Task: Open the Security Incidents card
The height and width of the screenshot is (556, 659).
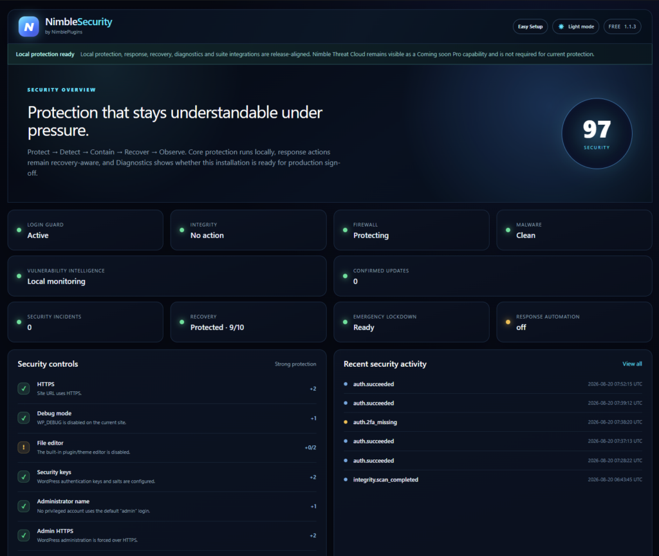Action: tap(86, 322)
